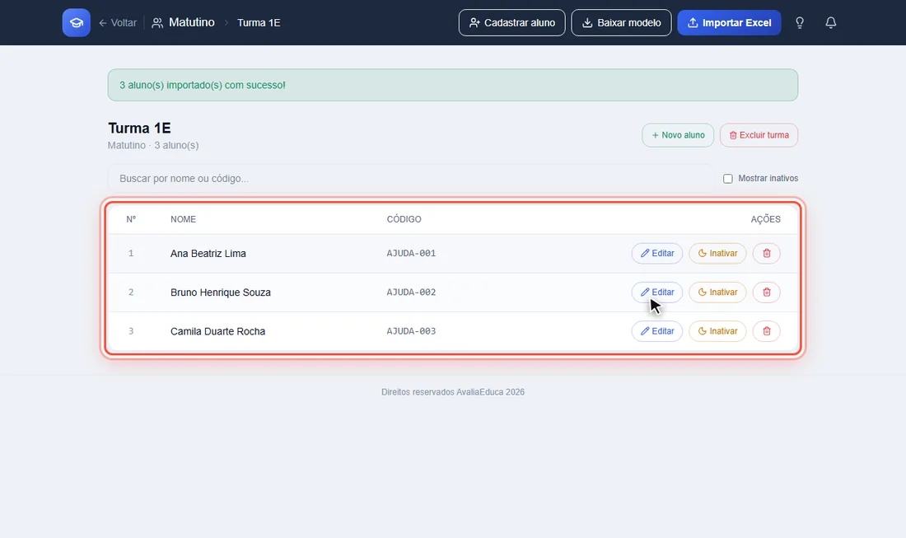Click the Turma 1E page heading

pos(139,128)
